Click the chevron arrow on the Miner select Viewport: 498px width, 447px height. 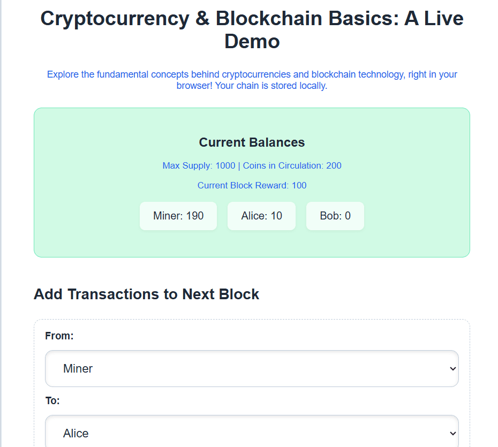(x=452, y=369)
